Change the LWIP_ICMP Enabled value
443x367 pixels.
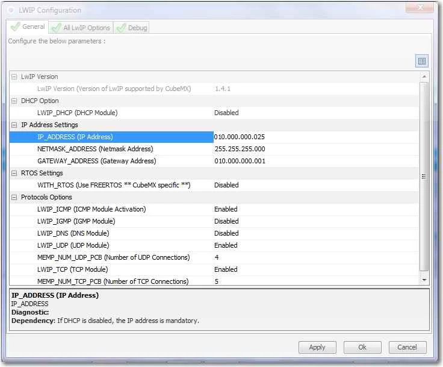(316, 209)
